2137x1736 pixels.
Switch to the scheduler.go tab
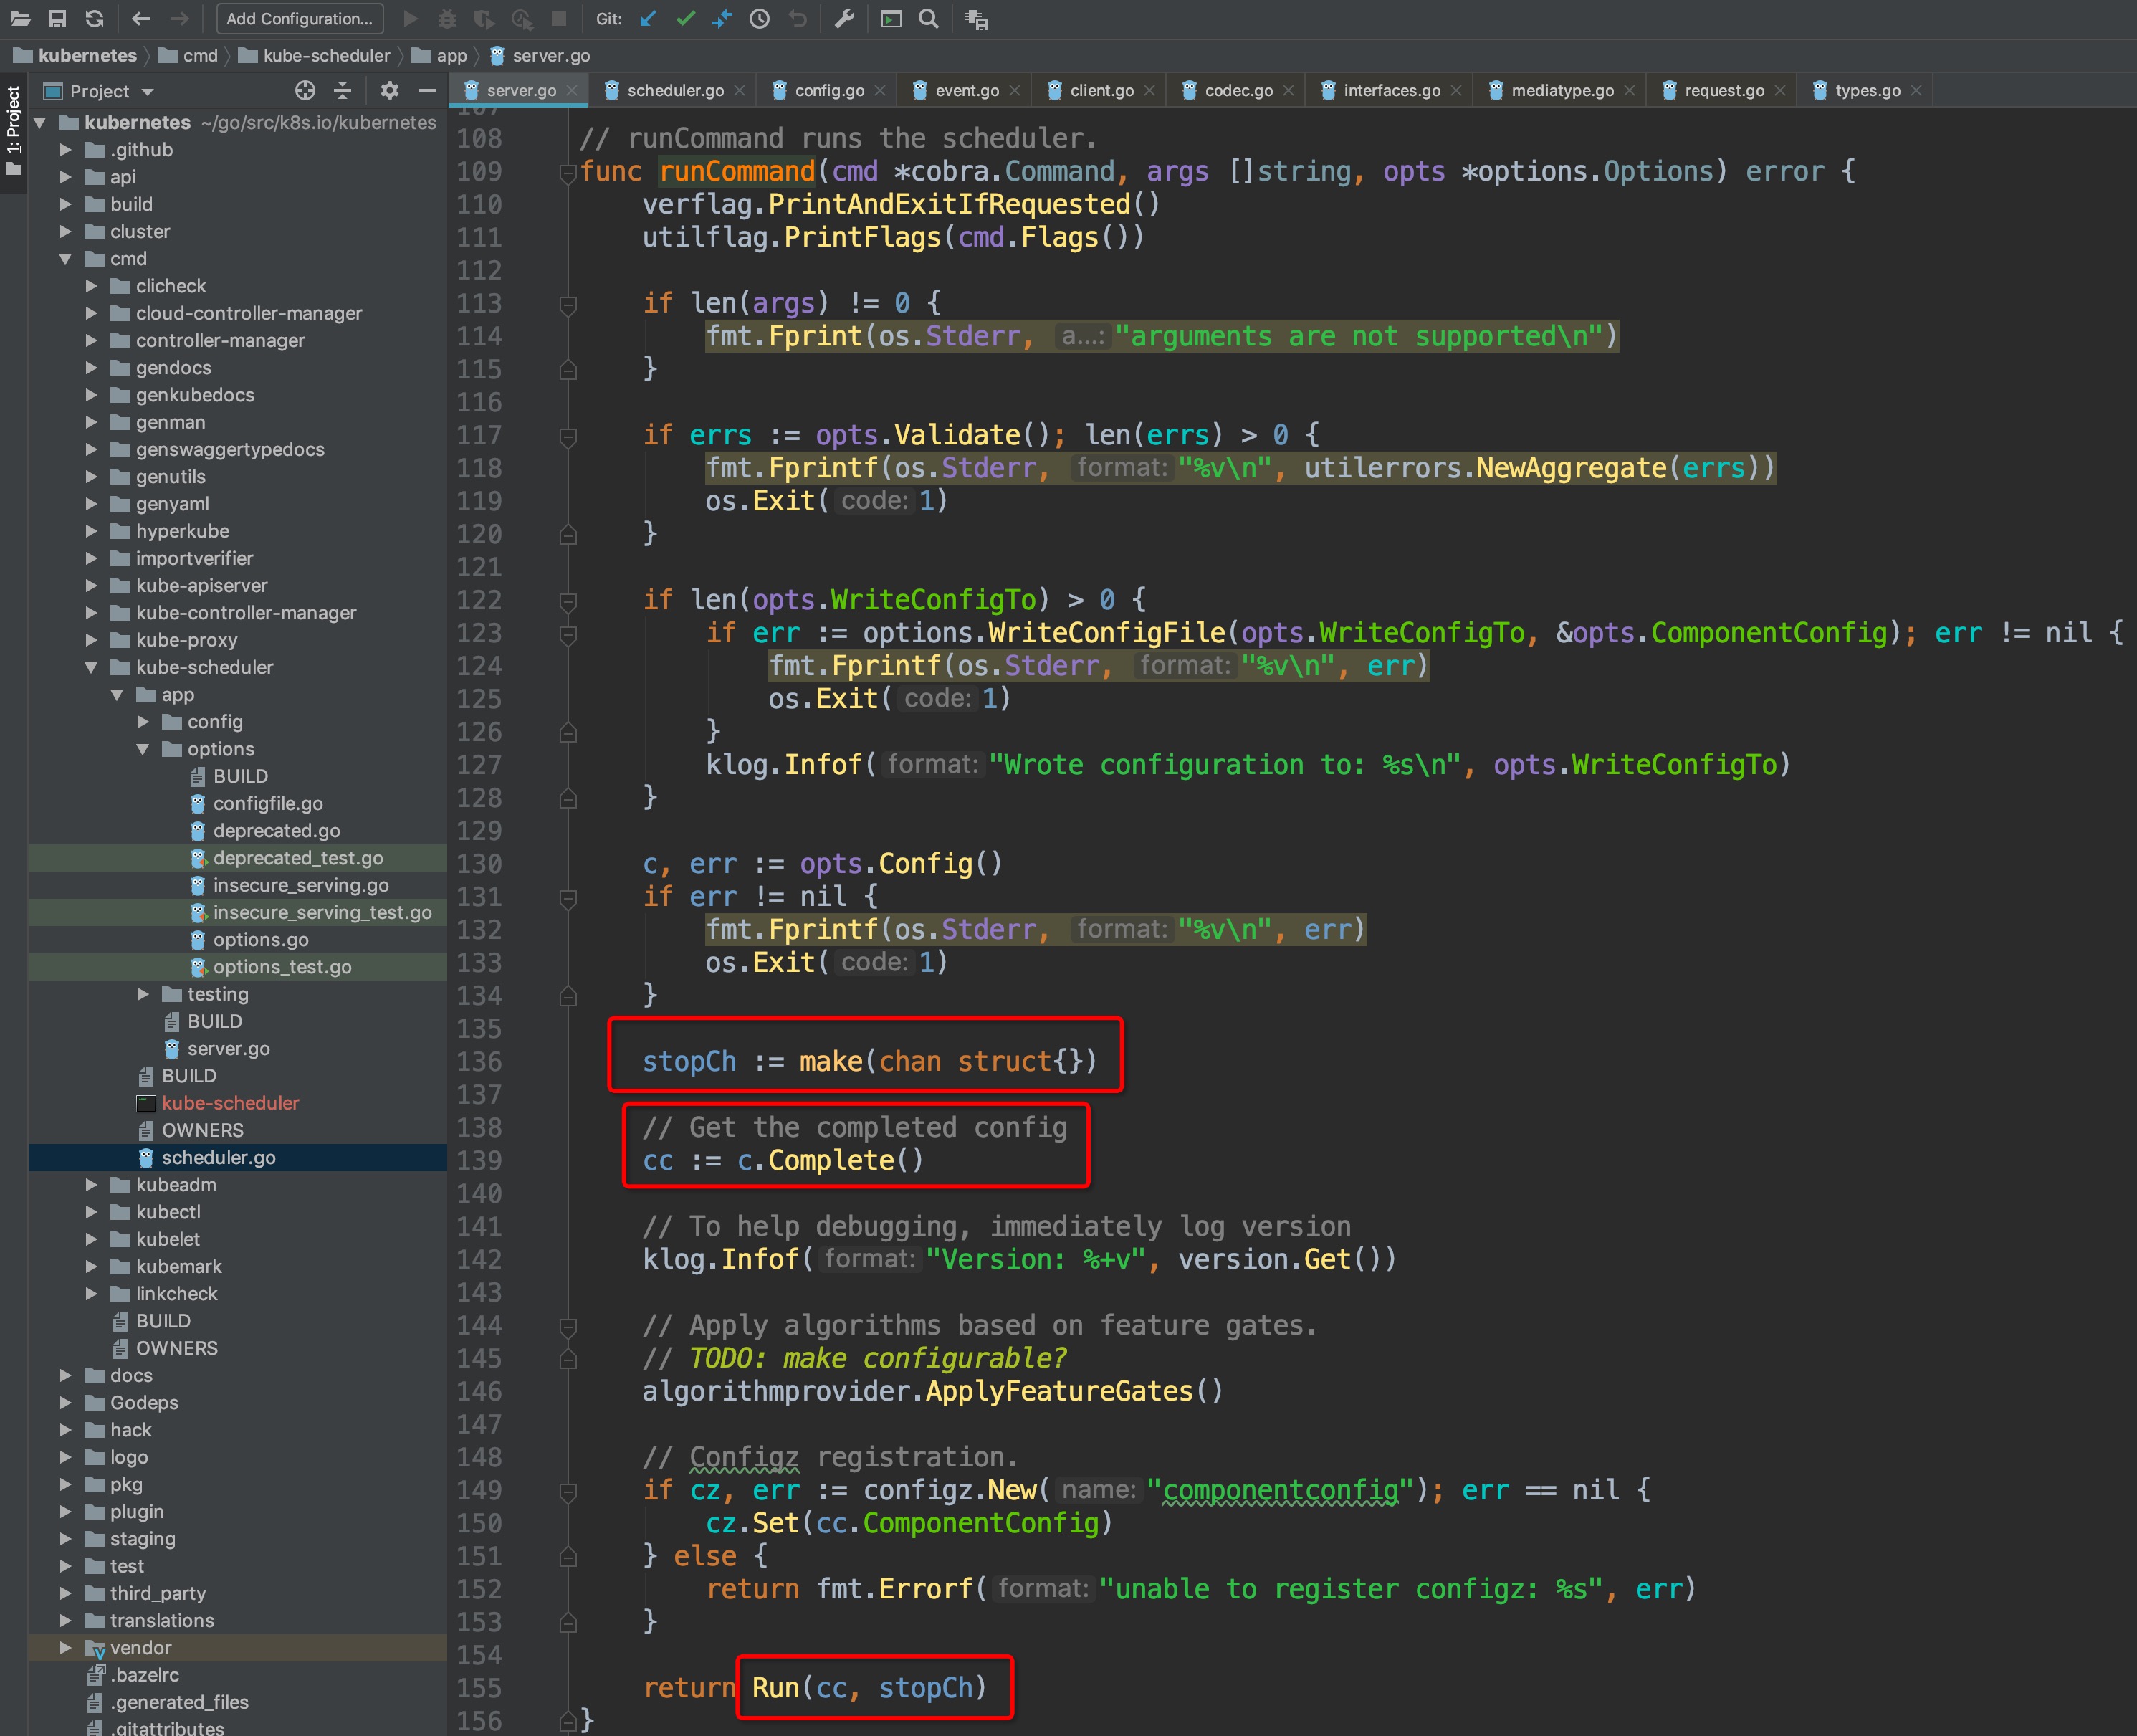(x=674, y=91)
